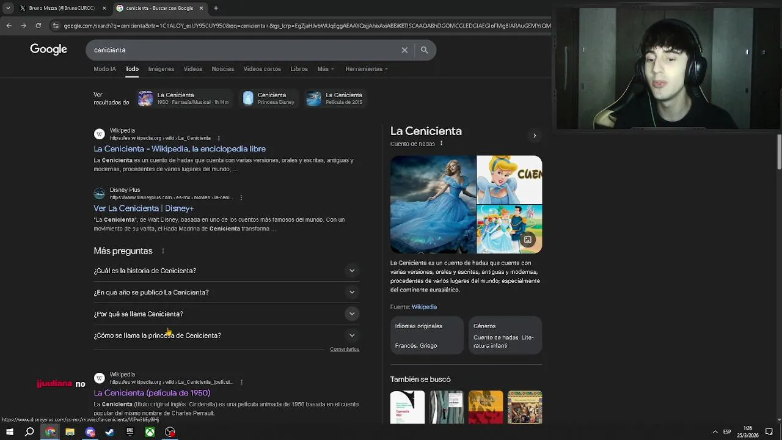Click the Géneros card
Screen dimensions: 782x440
tap(505, 335)
